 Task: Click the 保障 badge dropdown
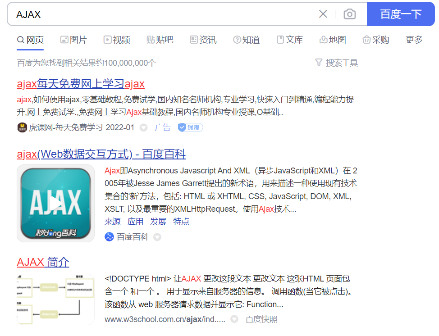pos(191,127)
